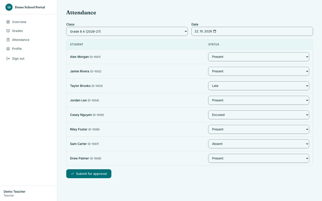The height and width of the screenshot is (201, 322).
Task: Click the Overview grid icon
Action: (x=8, y=22)
